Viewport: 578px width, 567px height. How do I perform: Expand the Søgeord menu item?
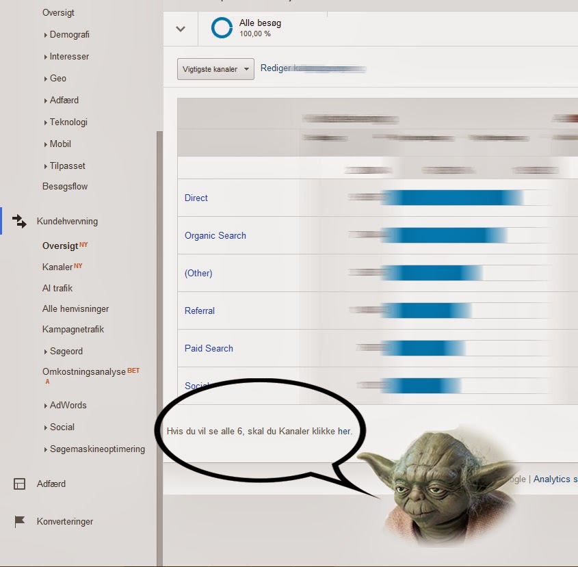[64, 352]
